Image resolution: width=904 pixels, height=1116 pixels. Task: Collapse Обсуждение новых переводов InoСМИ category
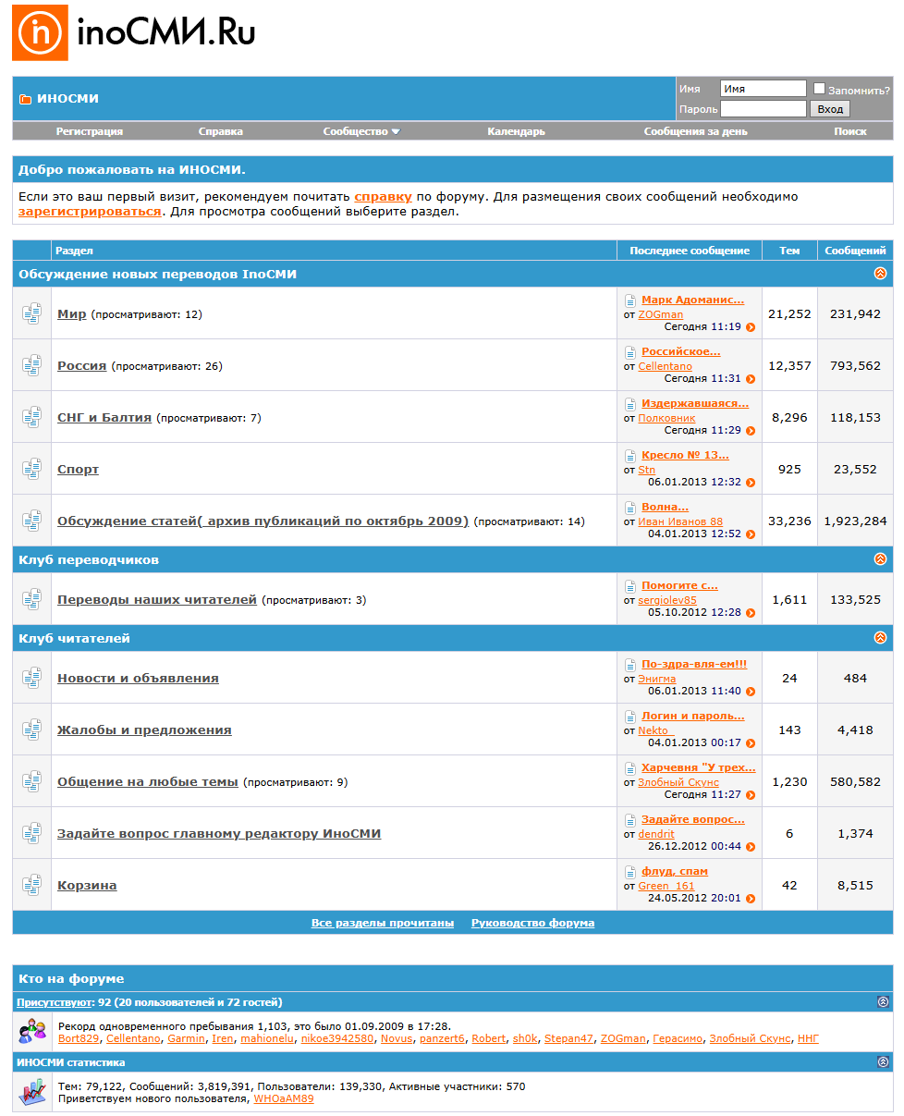[x=880, y=274]
